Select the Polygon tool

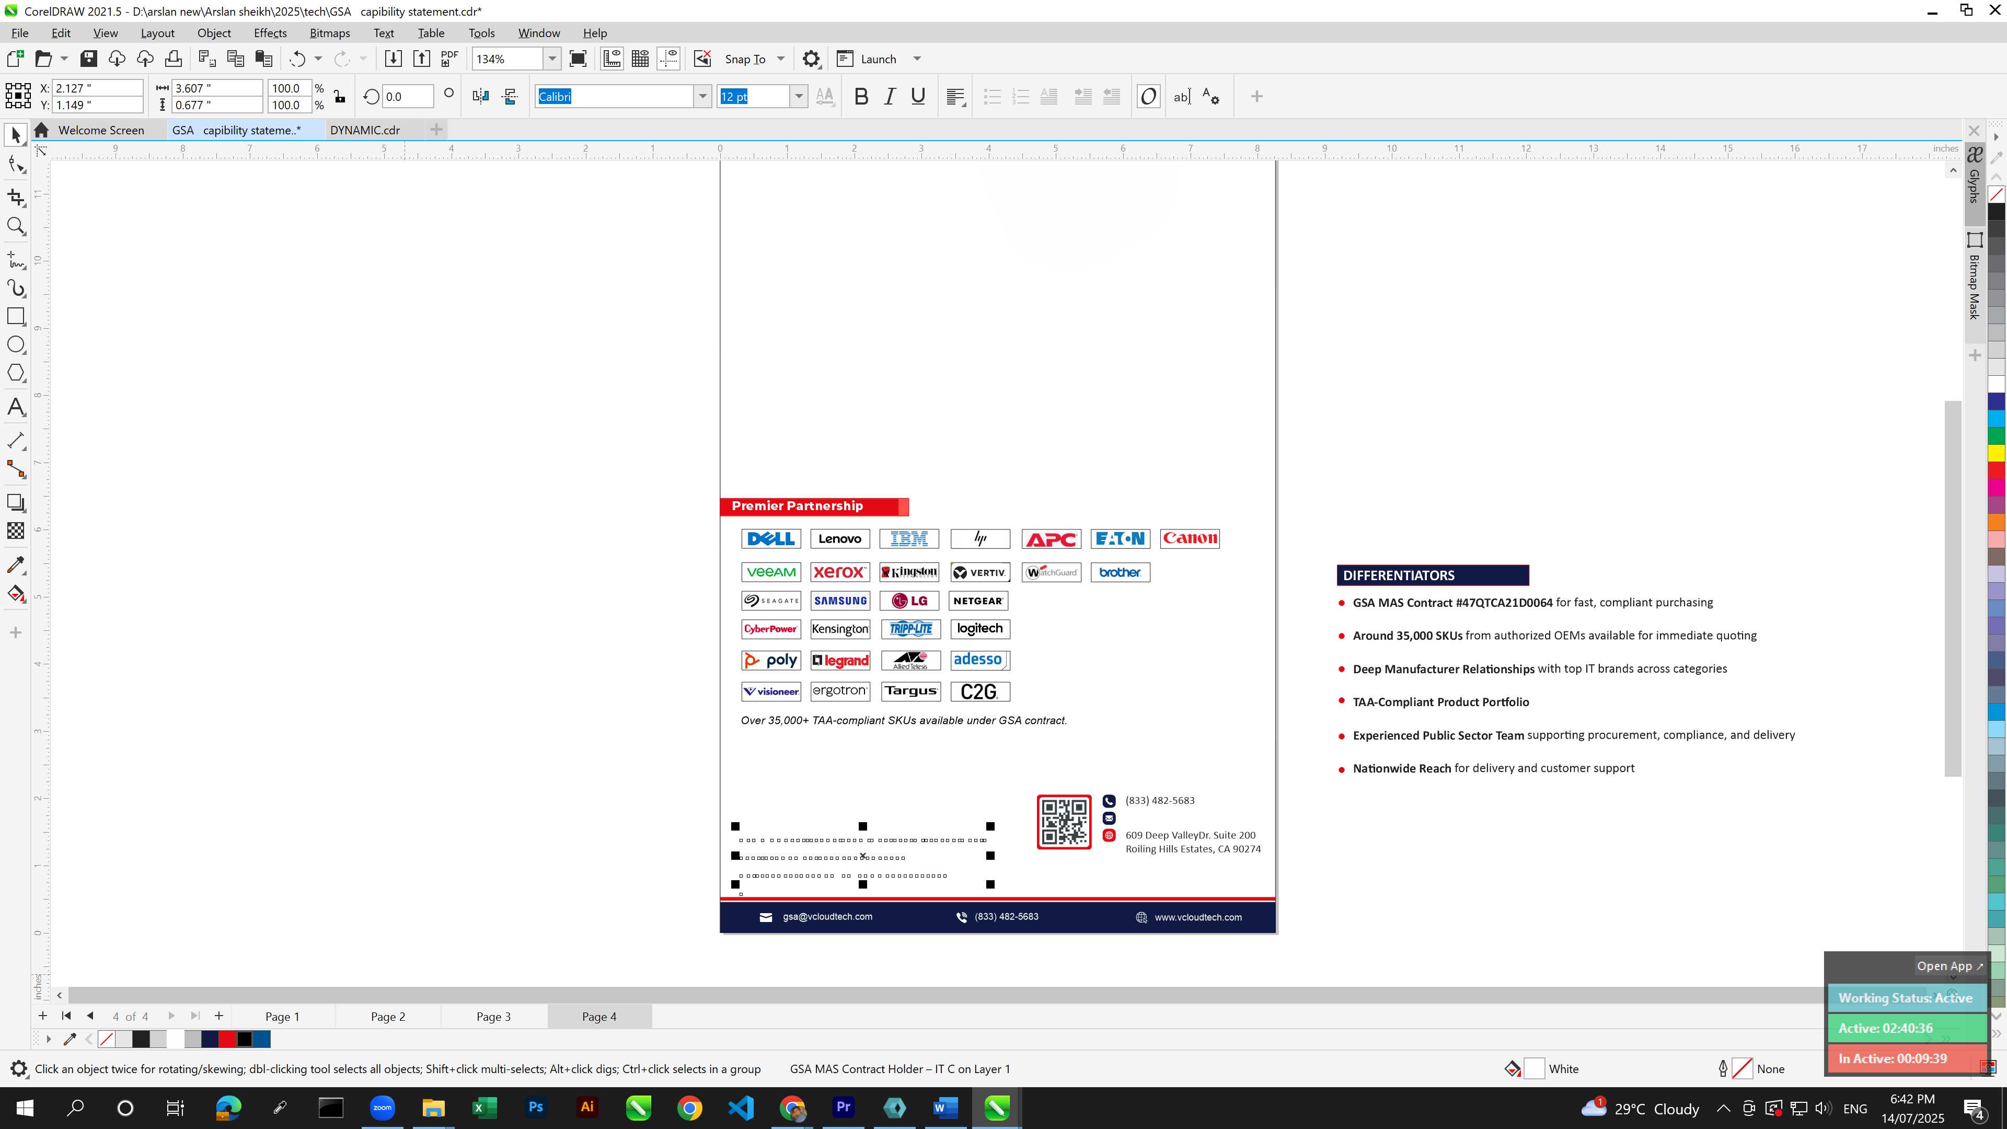point(16,373)
